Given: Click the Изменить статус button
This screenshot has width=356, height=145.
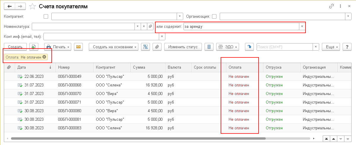Looking at the screenshot, I should [183, 47].
